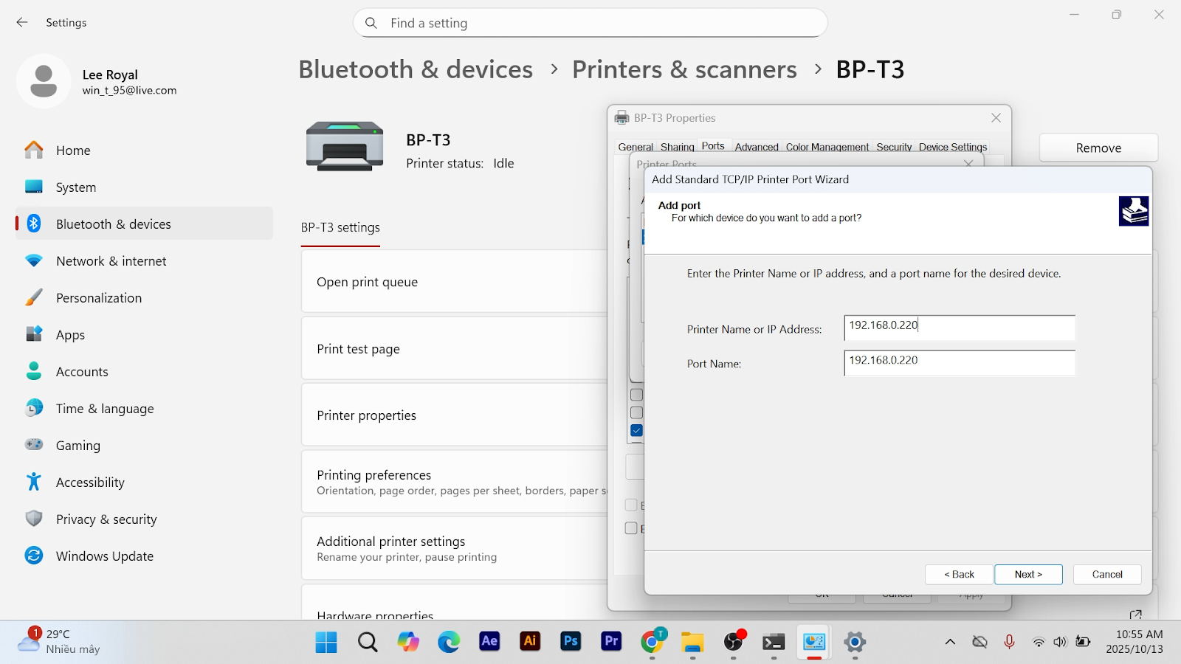Navigate to Printers & scanners breadcrumb
Viewport: 1181px width, 664px height.
684,69
